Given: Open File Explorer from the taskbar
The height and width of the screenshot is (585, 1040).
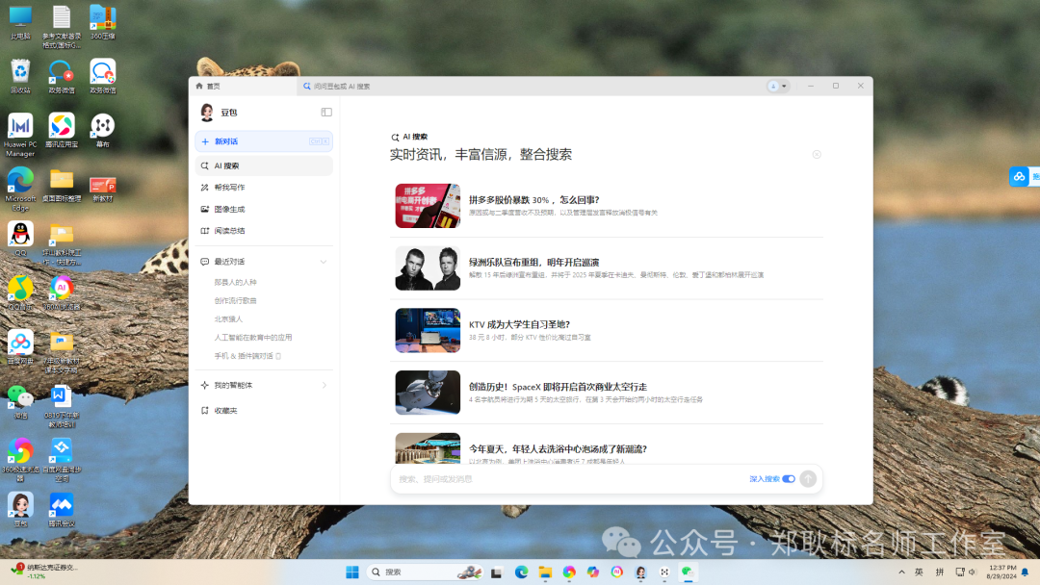Looking at the screenshot, I should point(545,572).
